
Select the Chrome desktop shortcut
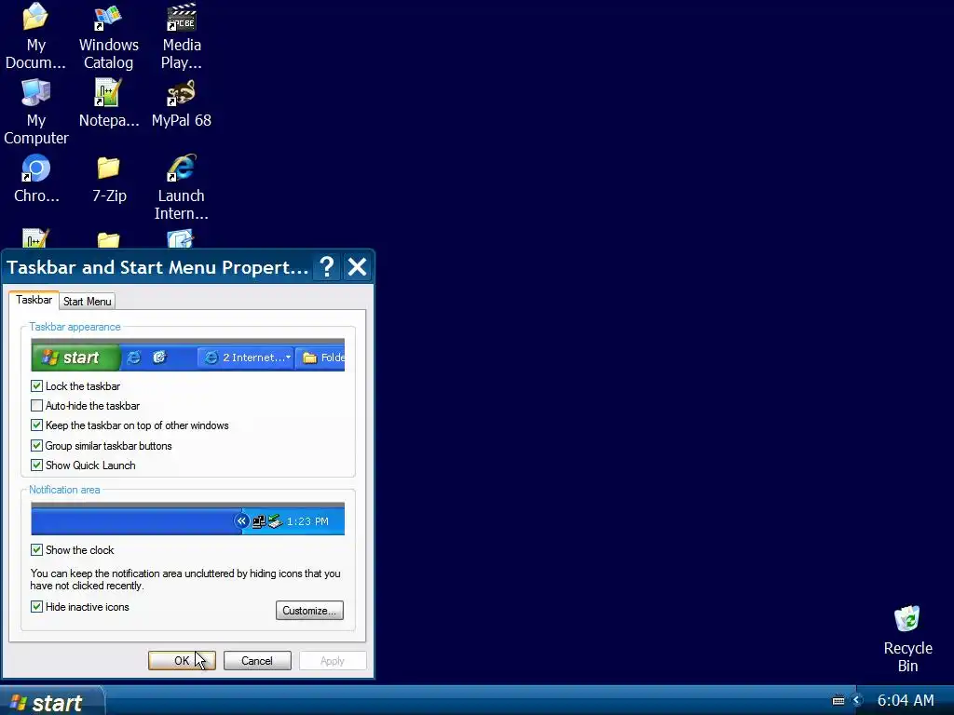36,179
